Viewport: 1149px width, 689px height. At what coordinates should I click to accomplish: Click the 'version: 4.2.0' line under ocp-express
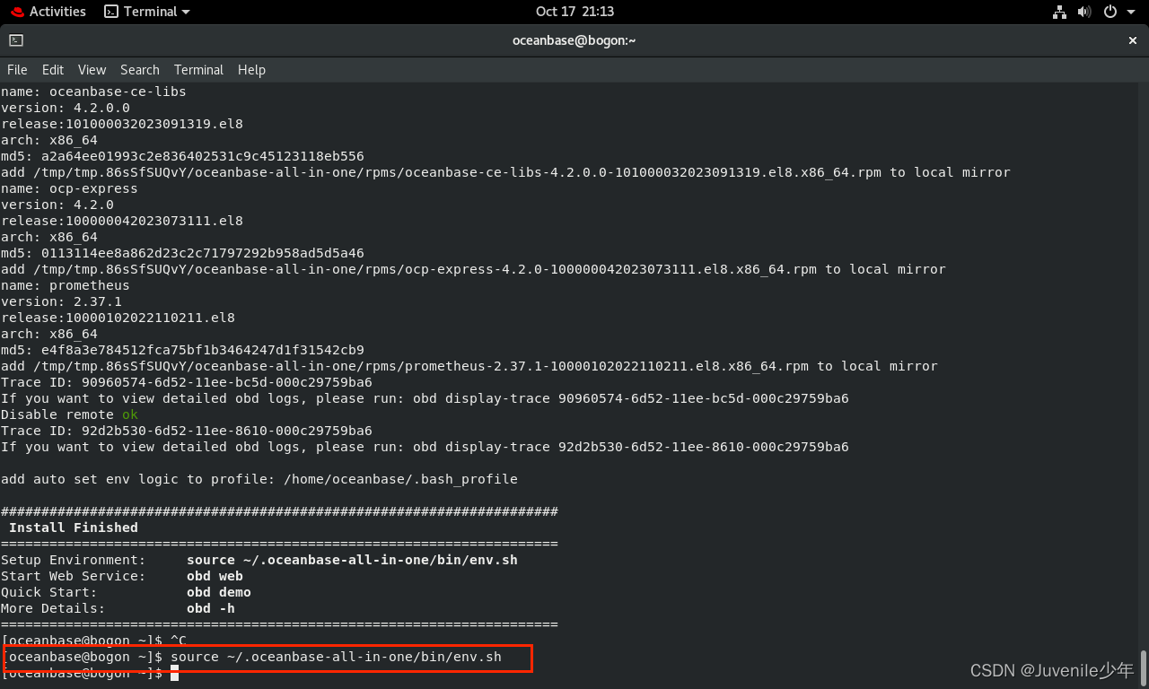57,205
